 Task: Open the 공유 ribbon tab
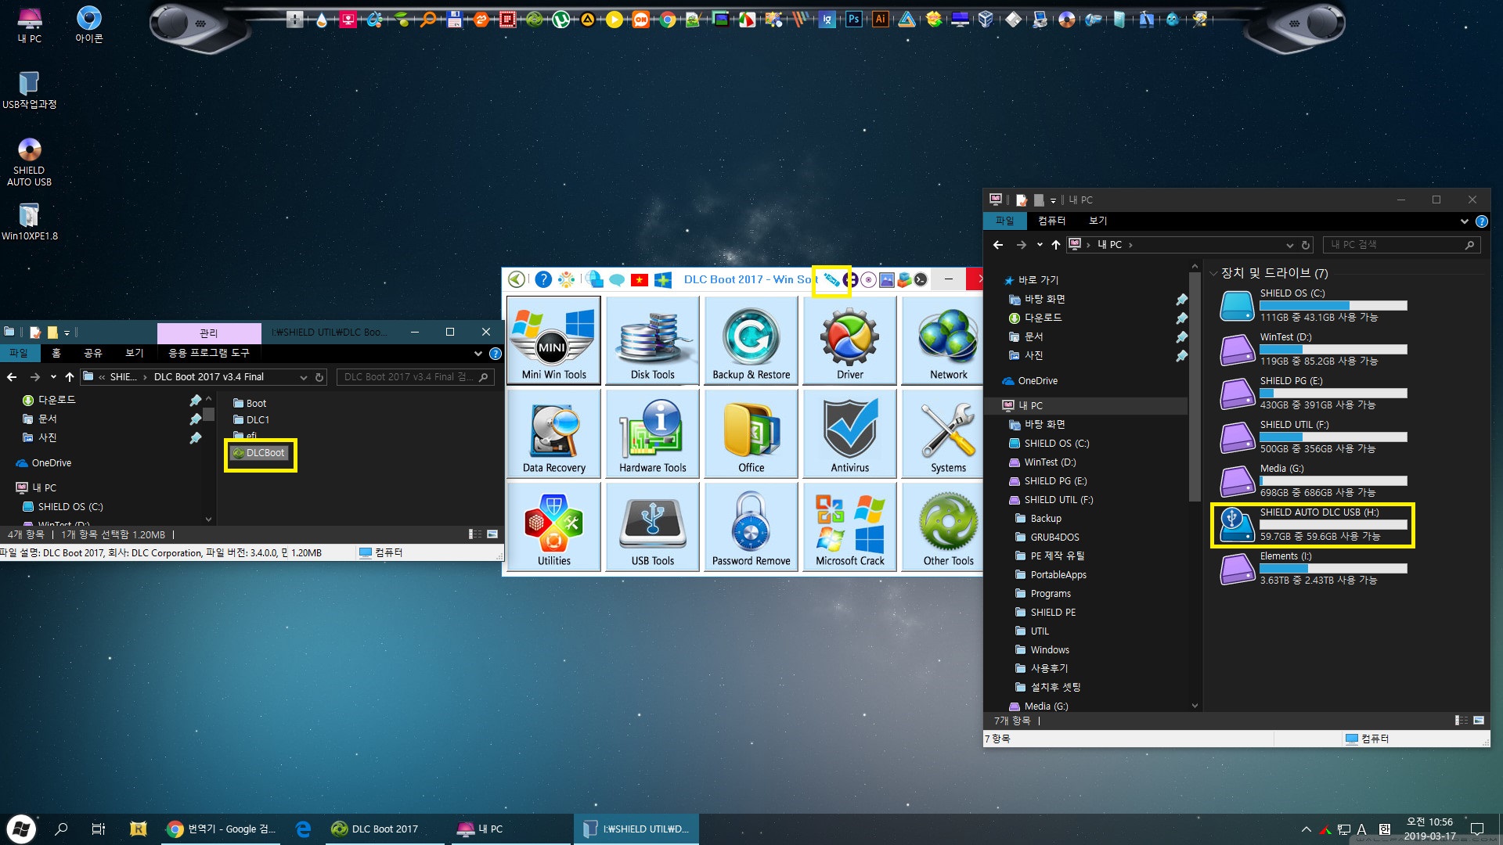[93, 354]
